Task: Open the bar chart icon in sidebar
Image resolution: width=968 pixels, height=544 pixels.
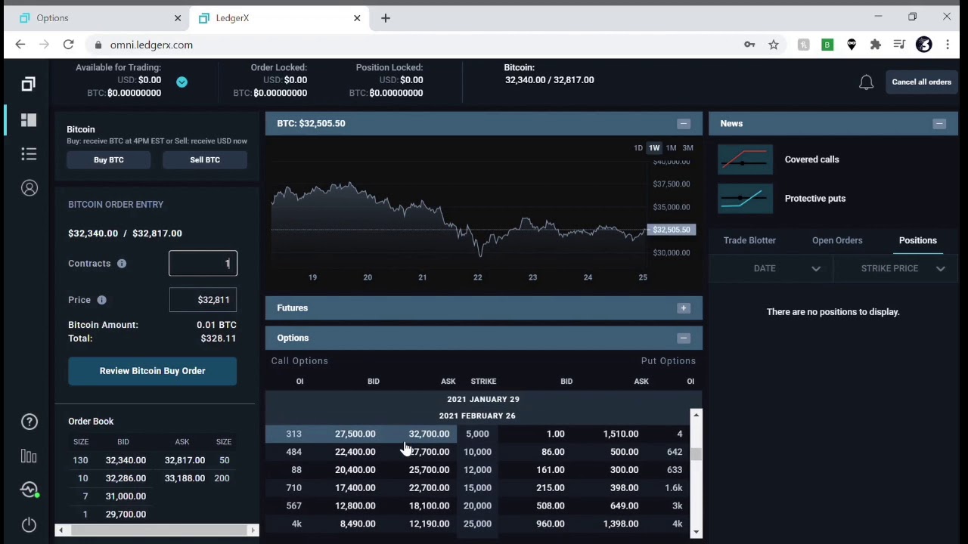Action: 29,456
